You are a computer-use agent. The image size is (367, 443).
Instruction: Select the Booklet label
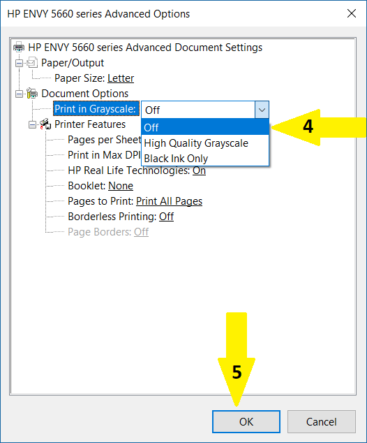pyautogui.click(x=87, y=186)
